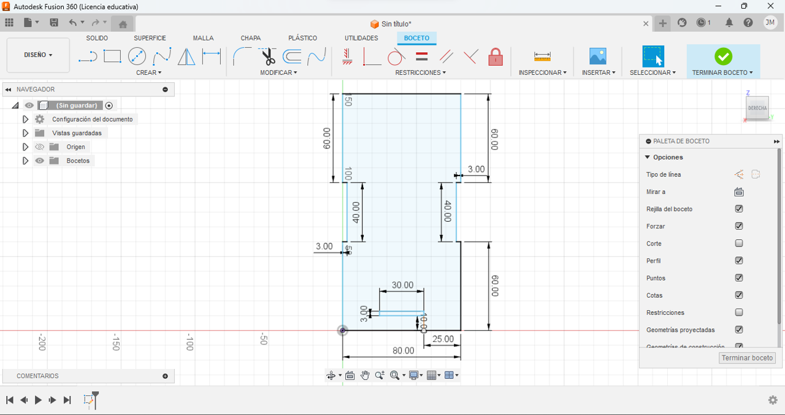This screenshot has height=415, width=785.
Task: Switch to the SUPERFICIE tab
Action: (150, 38)
